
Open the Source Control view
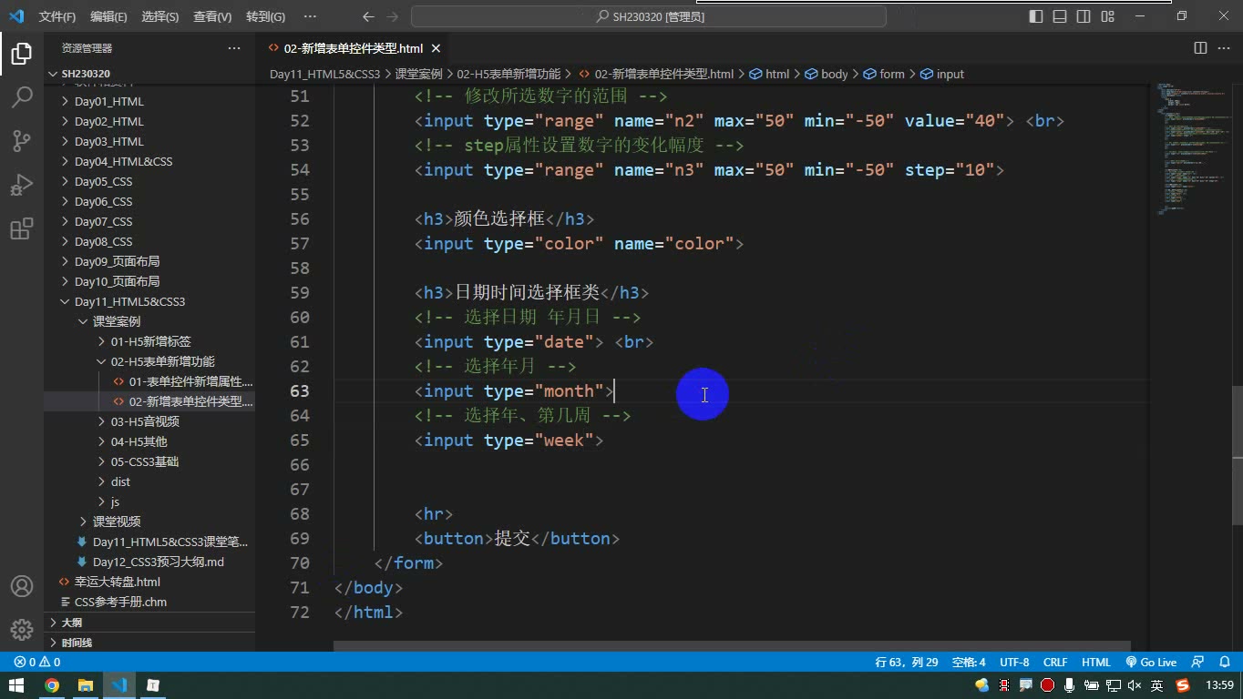click(x=22, y=140)
